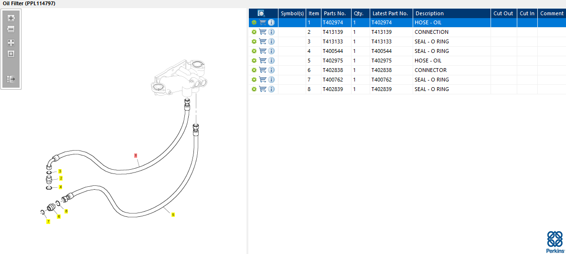Click green gear icon for item 4

[x=254, y=51]
